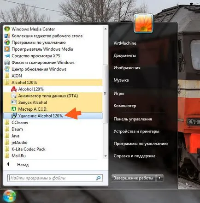200x203 pixels.
Task: Open Проигрыватель Windows Media icon
Action: coord(7,49)
